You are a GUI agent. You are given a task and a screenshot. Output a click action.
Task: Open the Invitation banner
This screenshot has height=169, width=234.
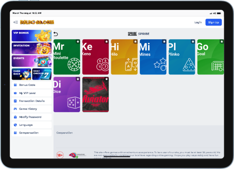coord(32,48)
